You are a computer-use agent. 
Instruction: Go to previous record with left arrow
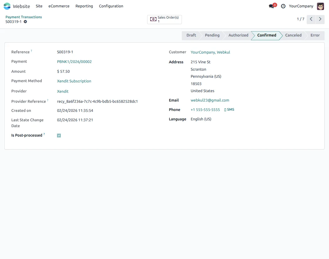click(x=311, y=19)
